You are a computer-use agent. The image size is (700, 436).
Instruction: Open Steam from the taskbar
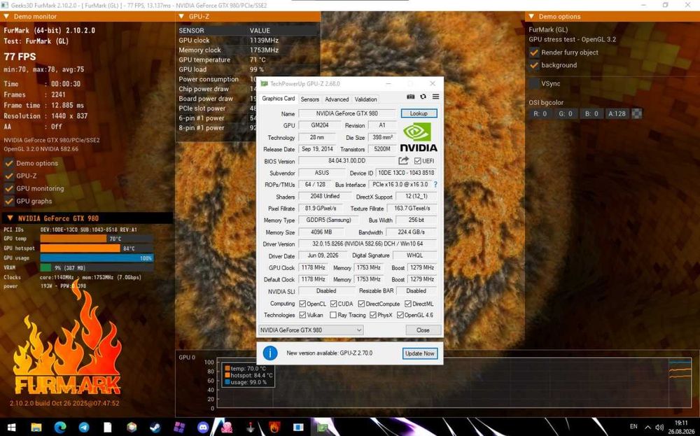coord(155,428)
